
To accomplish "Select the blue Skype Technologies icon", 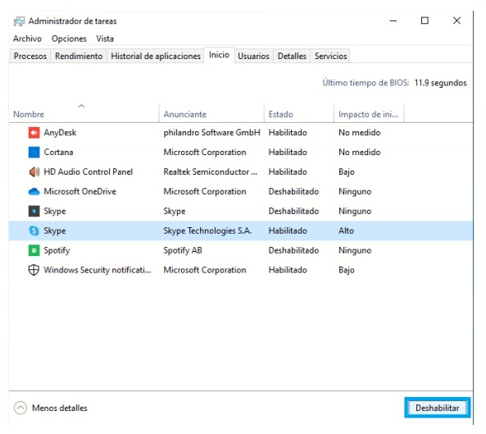I will pos(34,231).
